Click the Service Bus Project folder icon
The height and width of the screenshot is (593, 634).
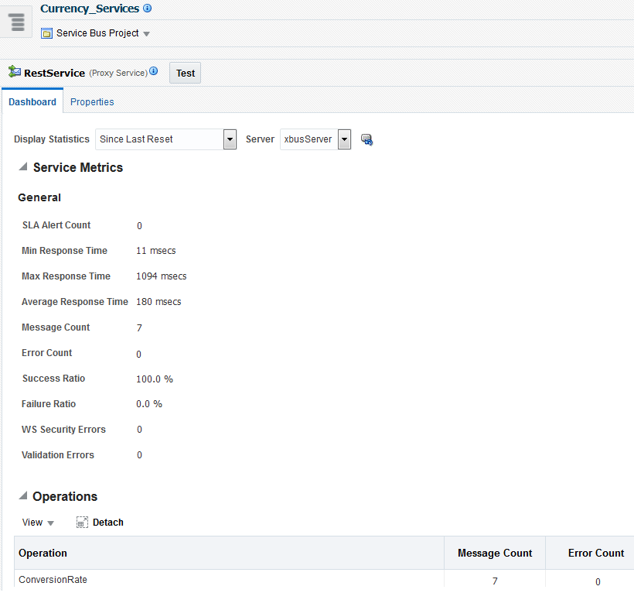tap(47, 33)
